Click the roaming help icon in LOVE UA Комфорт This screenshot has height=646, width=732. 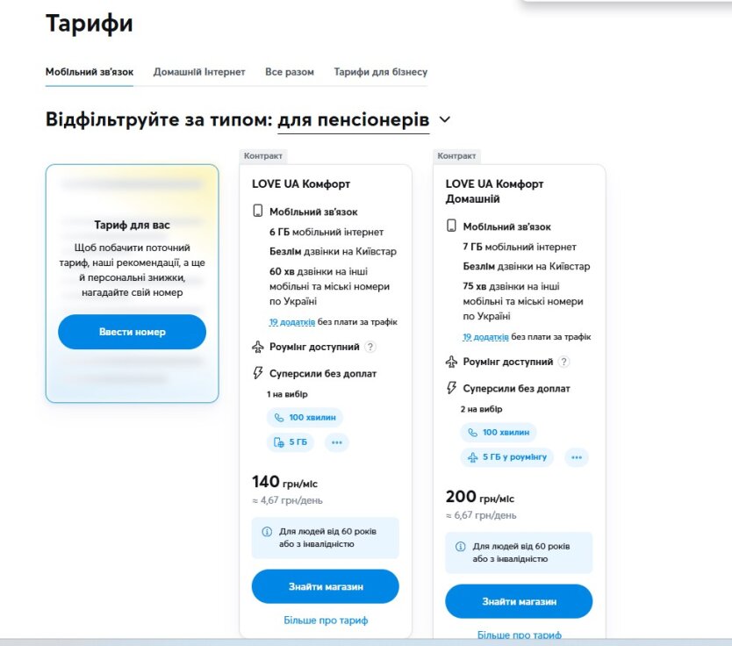click(370, 347)
